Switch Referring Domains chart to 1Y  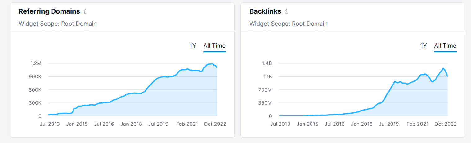coord(193,46)
